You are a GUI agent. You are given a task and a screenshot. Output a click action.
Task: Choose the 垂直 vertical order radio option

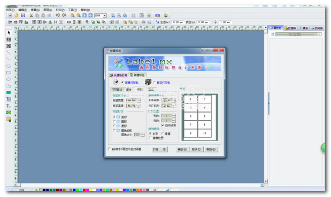(x=163, y=133)
